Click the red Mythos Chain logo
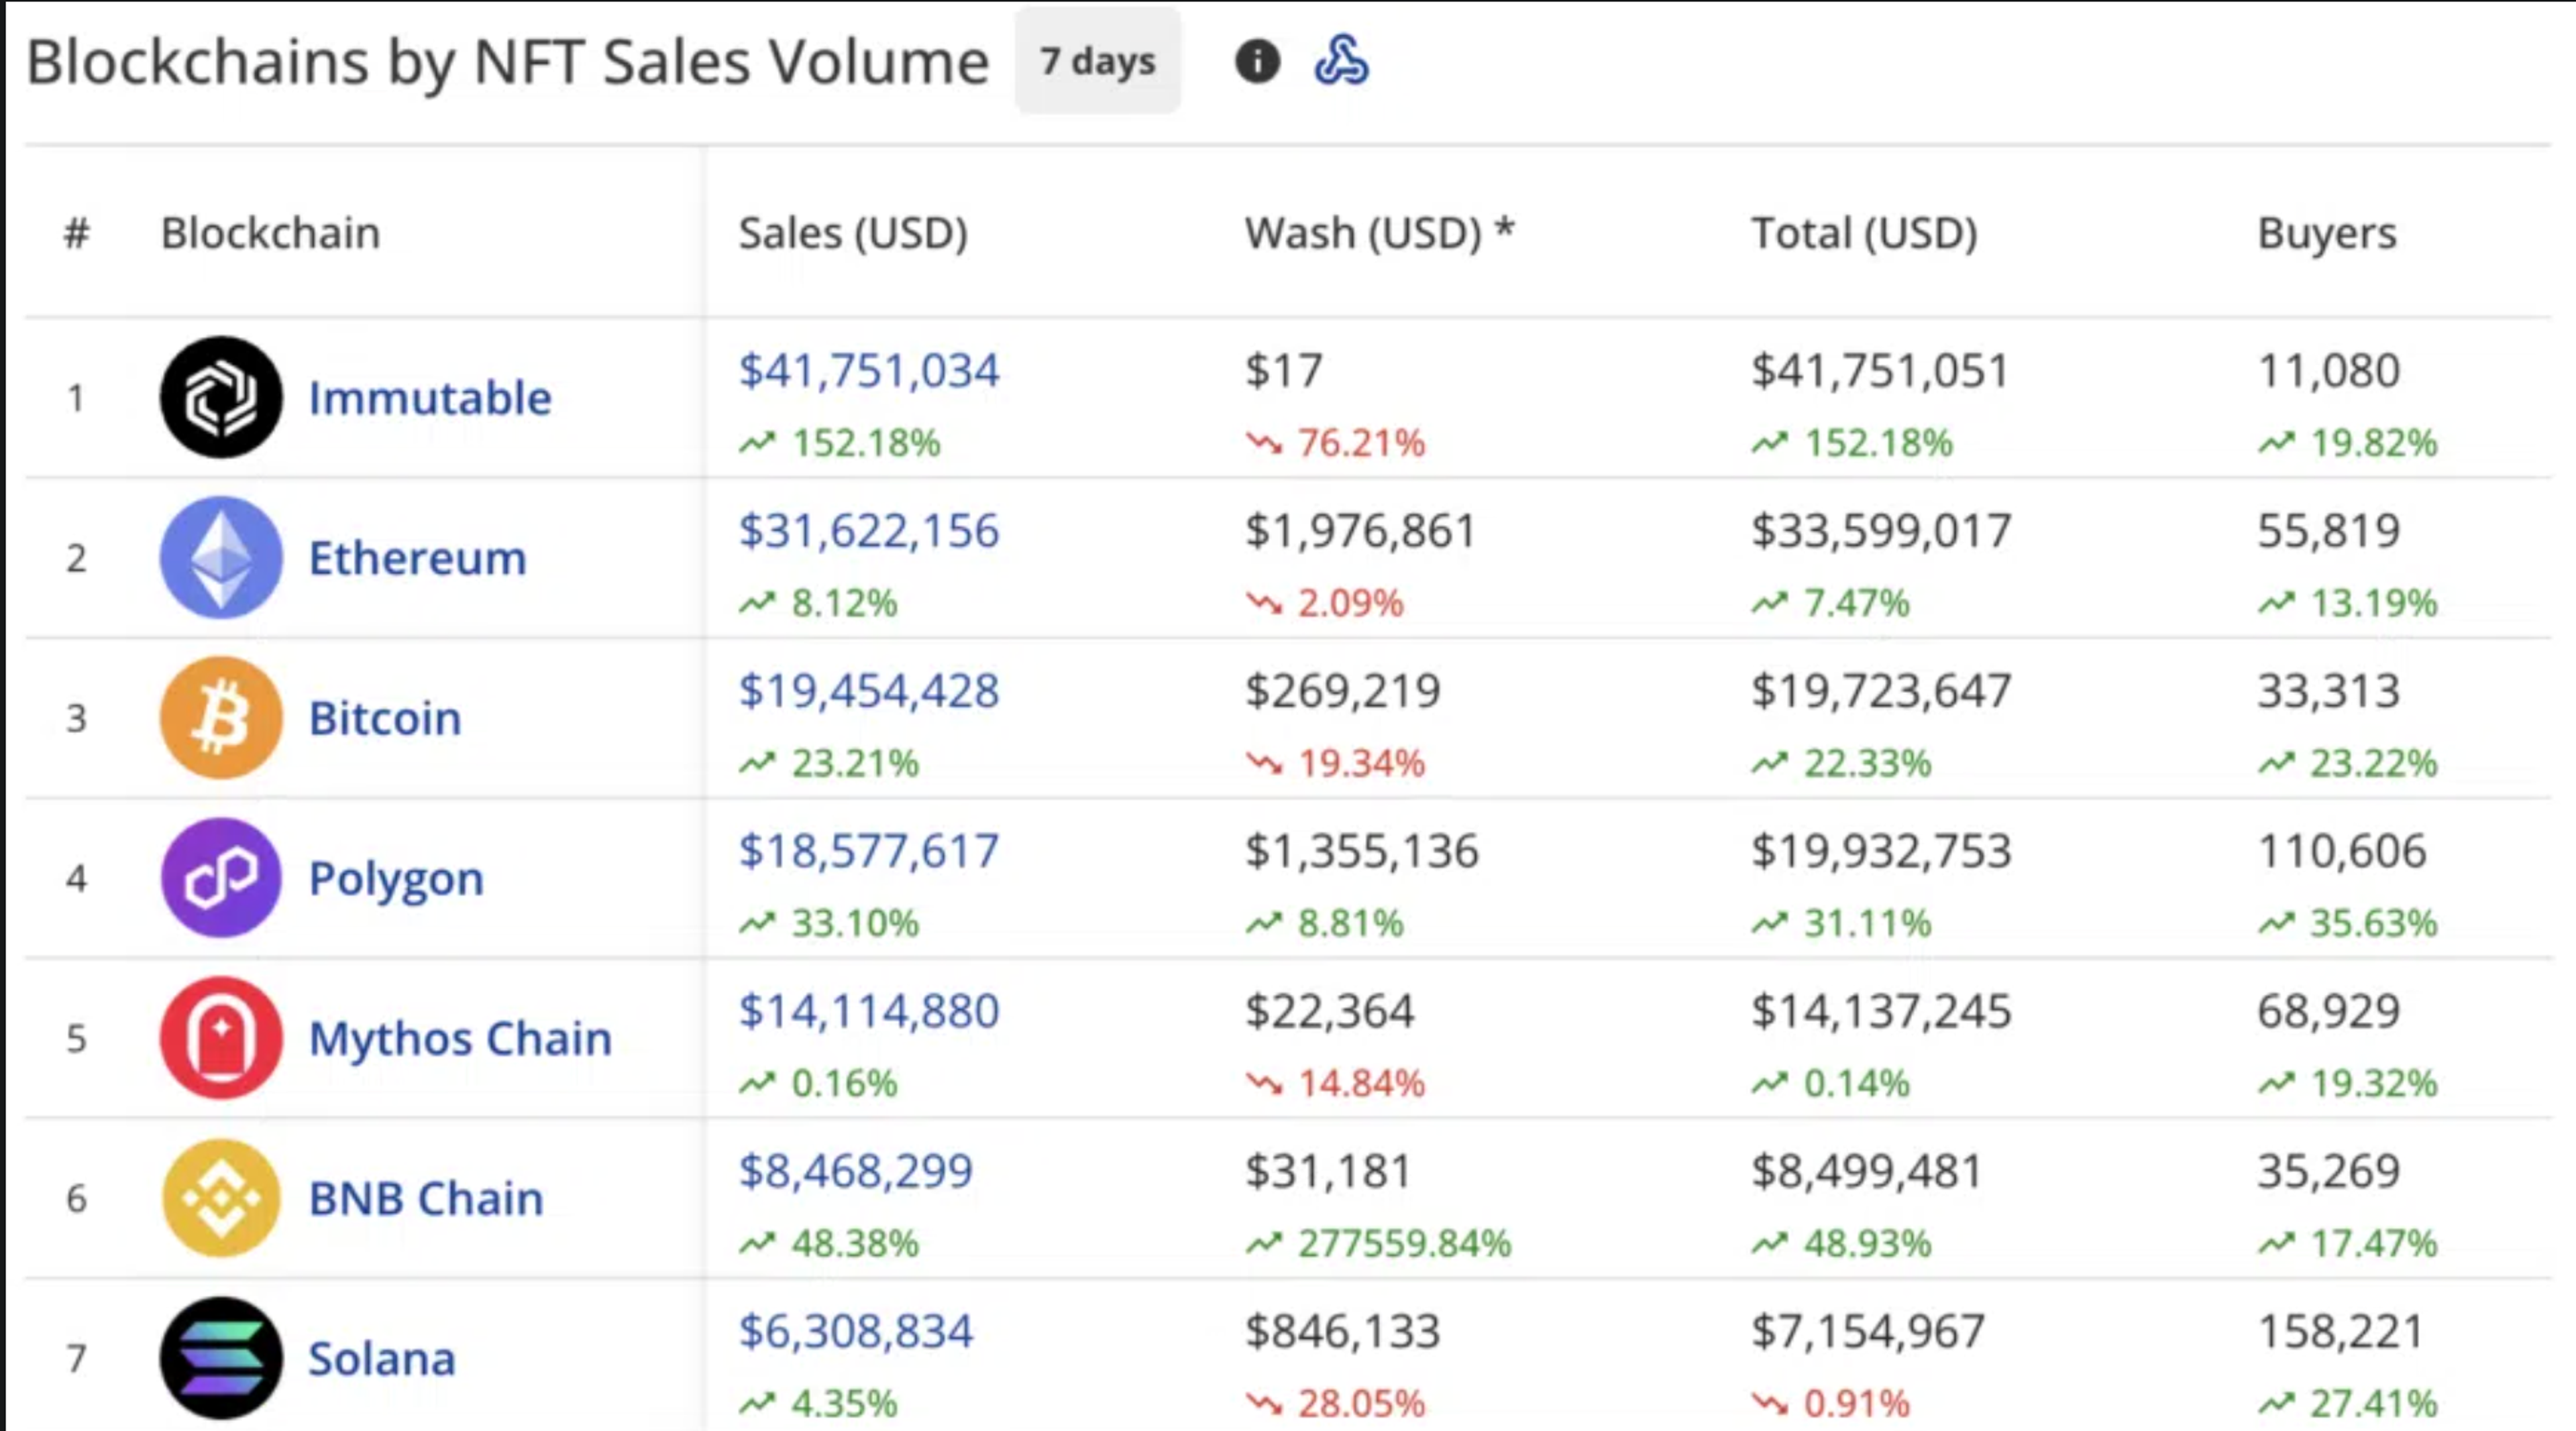 point(221,1037)
